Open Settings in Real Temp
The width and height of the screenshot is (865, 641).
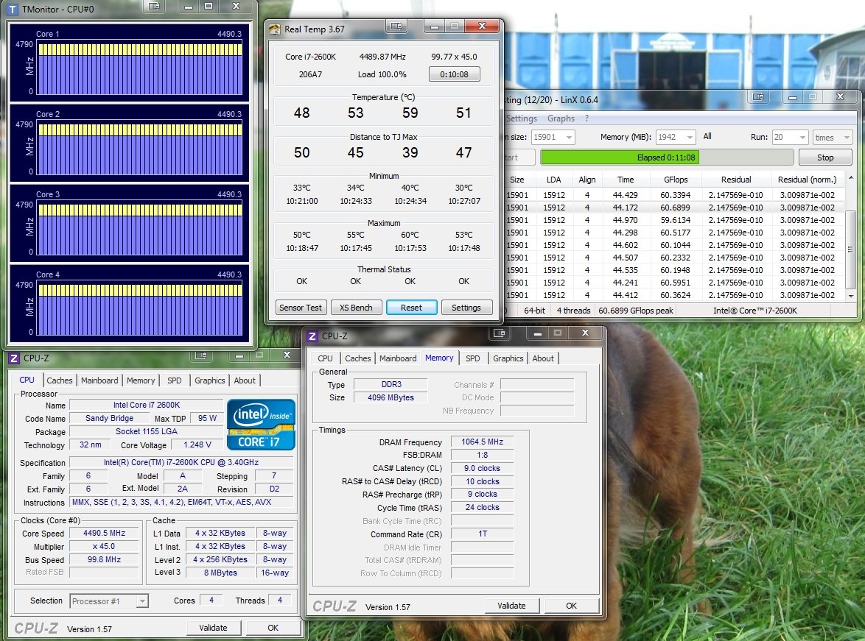pos(466,308)
